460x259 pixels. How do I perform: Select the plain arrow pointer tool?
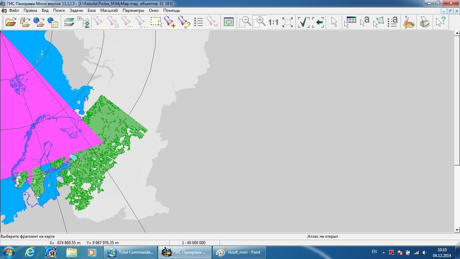pyautogui.click(x=334, y=22)
